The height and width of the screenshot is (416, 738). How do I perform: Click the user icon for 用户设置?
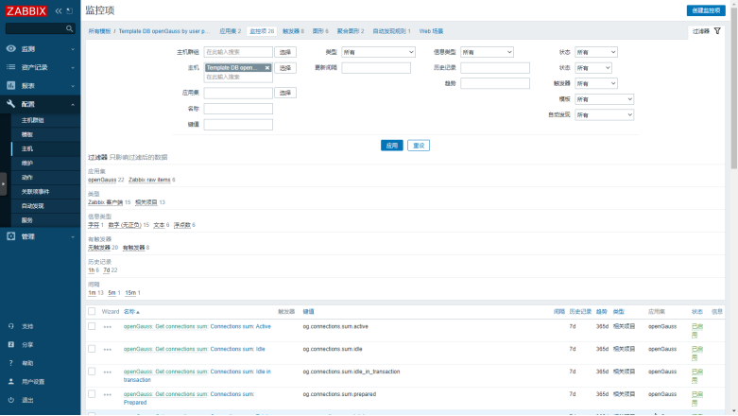coord(10,381)
